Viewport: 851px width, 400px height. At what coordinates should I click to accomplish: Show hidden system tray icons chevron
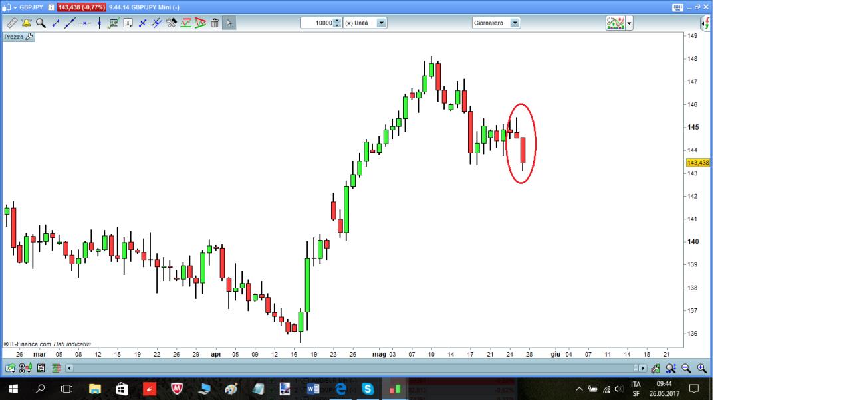coord(579,389)
